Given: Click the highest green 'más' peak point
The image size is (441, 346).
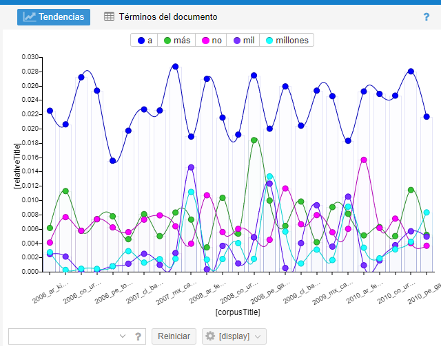Looking at the screenshot, I should point(254,140).
